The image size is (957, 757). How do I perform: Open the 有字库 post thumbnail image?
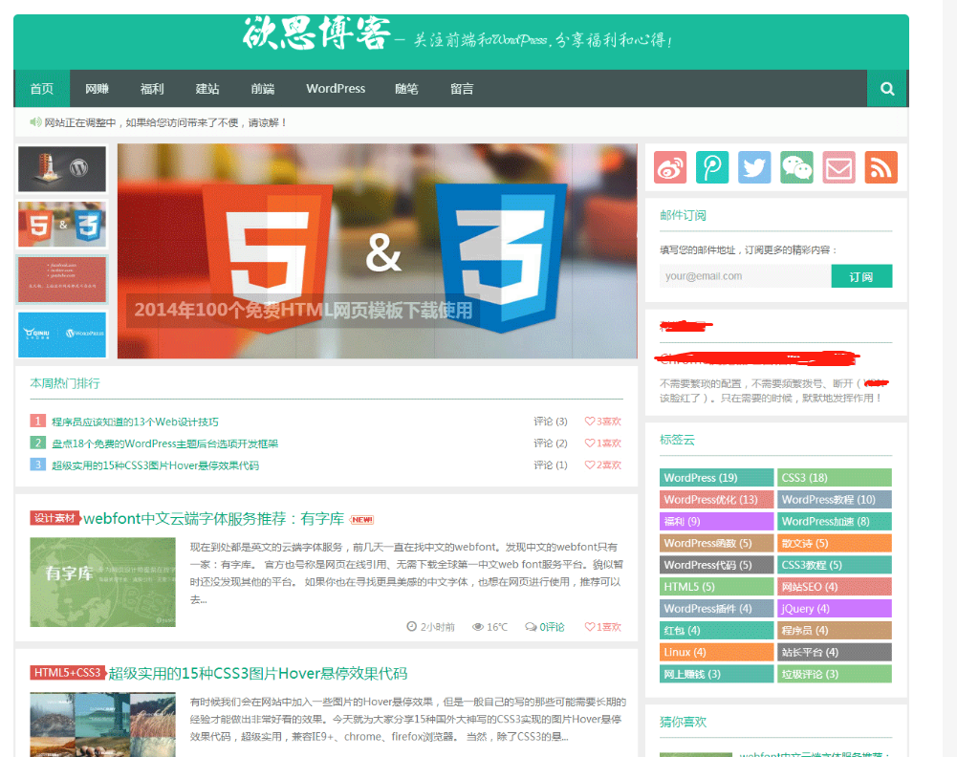tap(102, 582)
